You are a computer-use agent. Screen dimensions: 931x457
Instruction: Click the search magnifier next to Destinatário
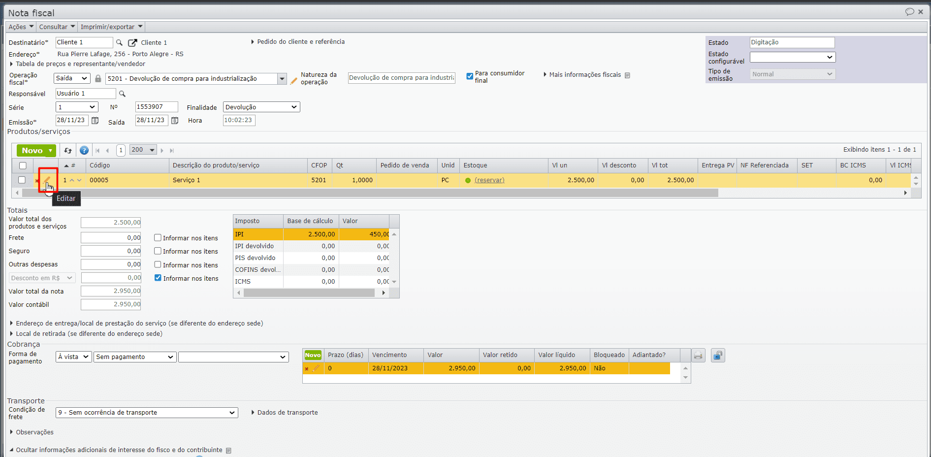coord(119,43)
